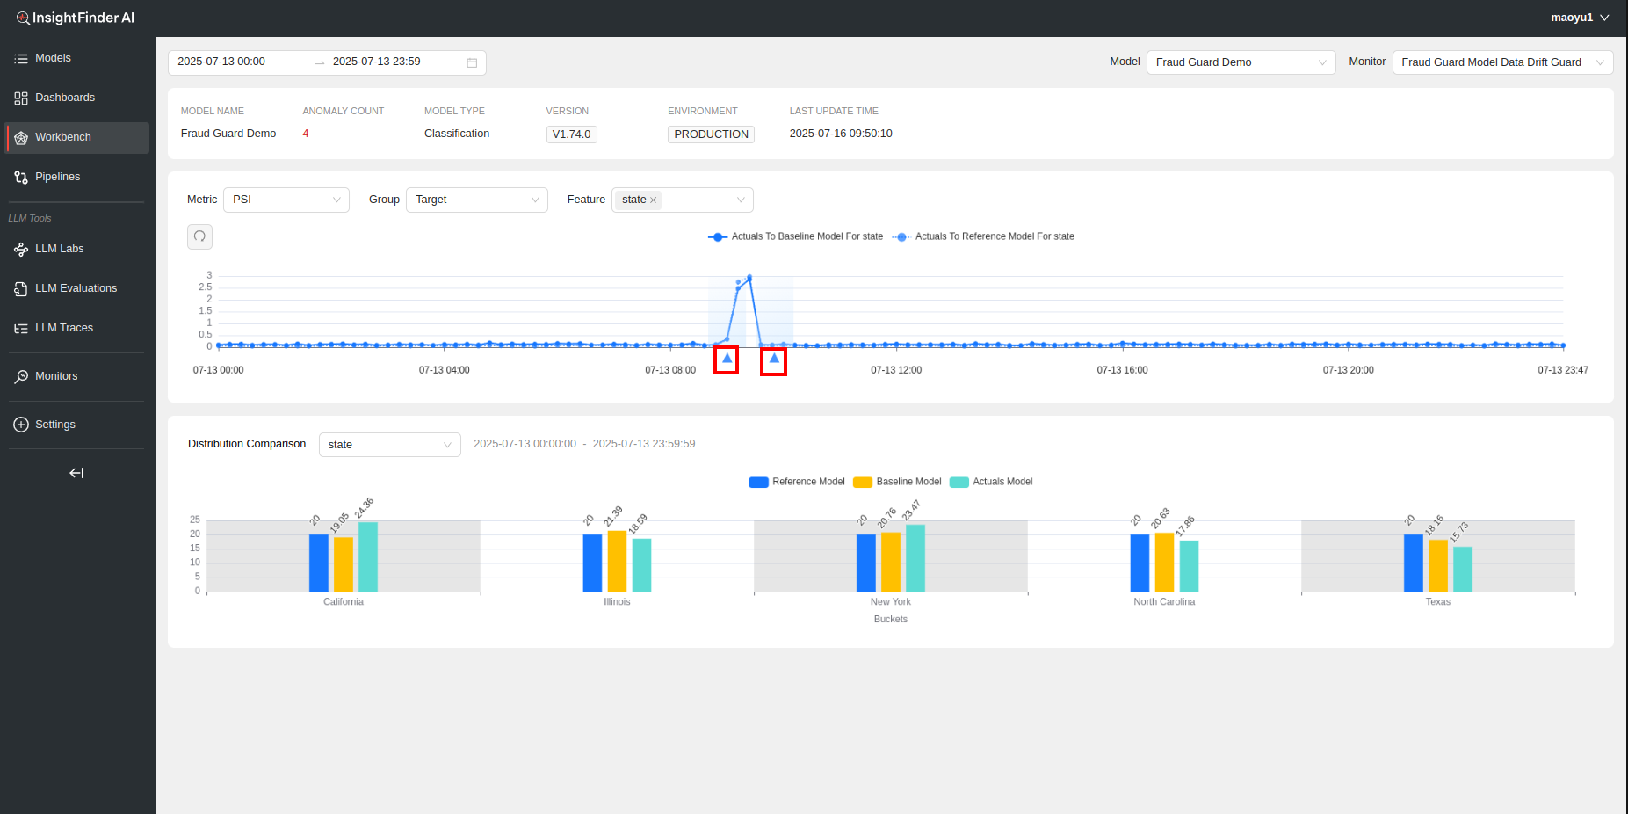Hide the Actuals Model bars via legend
This screenshot has height=814, width=1628.
coord(991,482)
